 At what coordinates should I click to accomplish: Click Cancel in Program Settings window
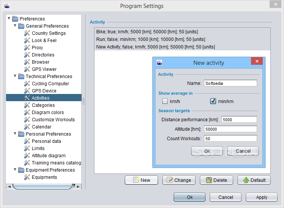(226, 197)
